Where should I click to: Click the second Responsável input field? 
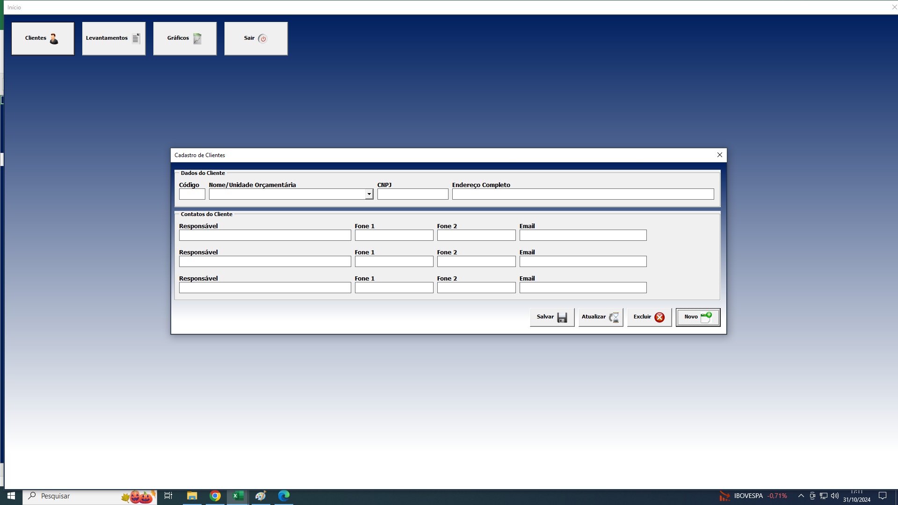(265, 261)
